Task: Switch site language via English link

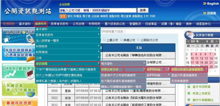Action: (x=213, y=4)
